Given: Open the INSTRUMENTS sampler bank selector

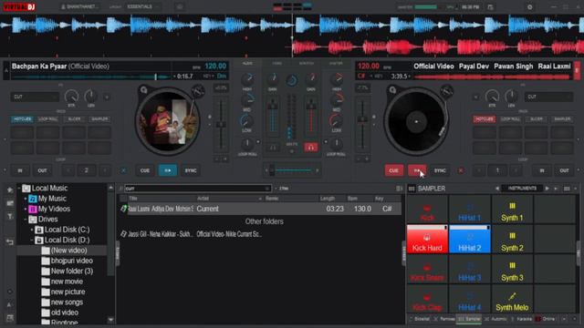Looking at the screenshot, I should click(x=522, y=189).
